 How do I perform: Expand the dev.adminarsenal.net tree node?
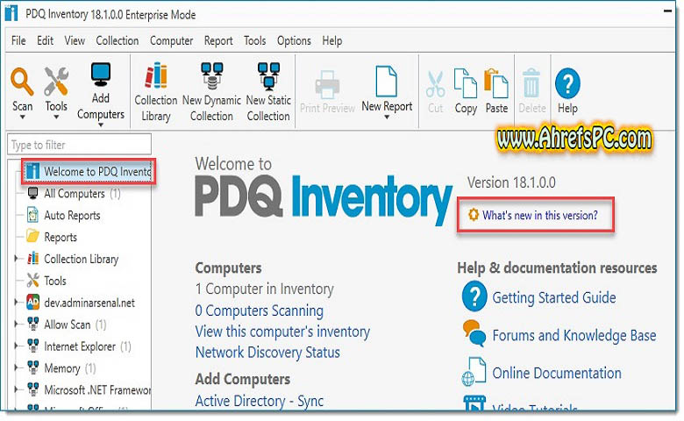(16, 302)
